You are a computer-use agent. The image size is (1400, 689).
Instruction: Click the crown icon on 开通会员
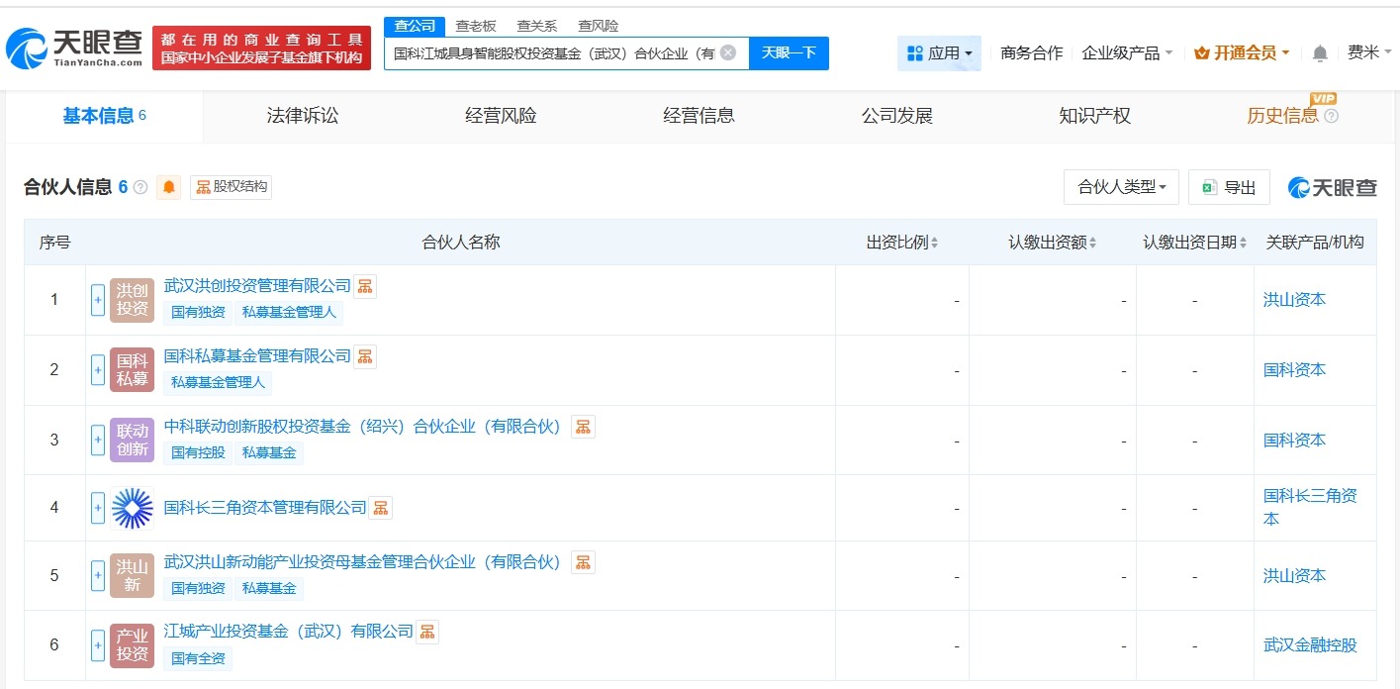(1201, 52)
